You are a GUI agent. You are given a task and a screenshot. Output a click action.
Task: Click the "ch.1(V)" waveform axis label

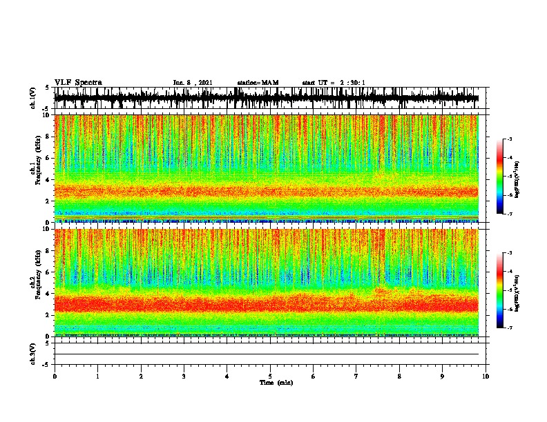(x=33, y=98)
